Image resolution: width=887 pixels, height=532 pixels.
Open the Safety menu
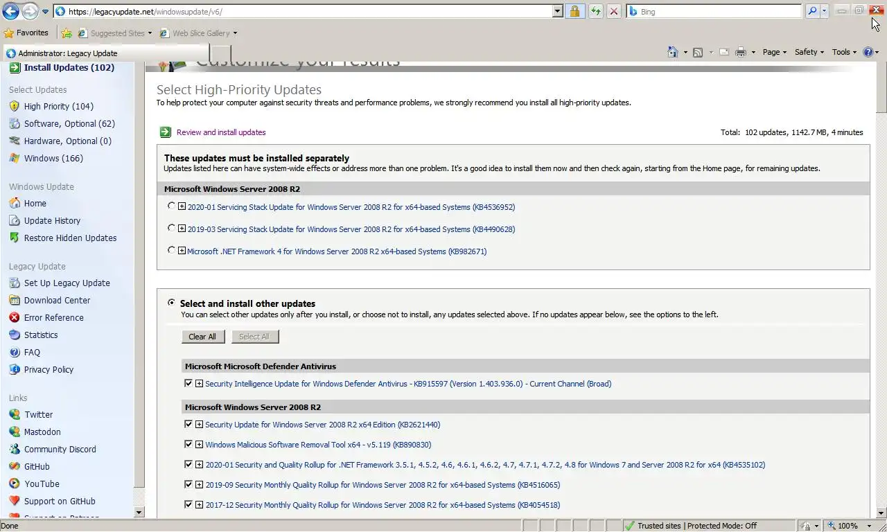point(809,52)
